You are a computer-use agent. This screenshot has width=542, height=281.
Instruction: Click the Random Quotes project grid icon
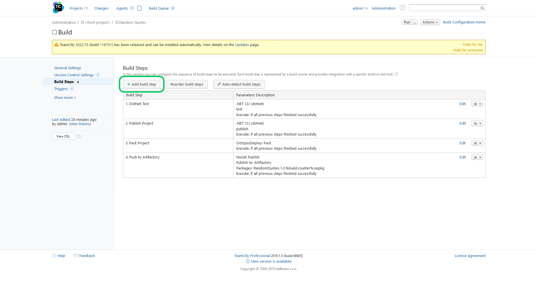117,22
